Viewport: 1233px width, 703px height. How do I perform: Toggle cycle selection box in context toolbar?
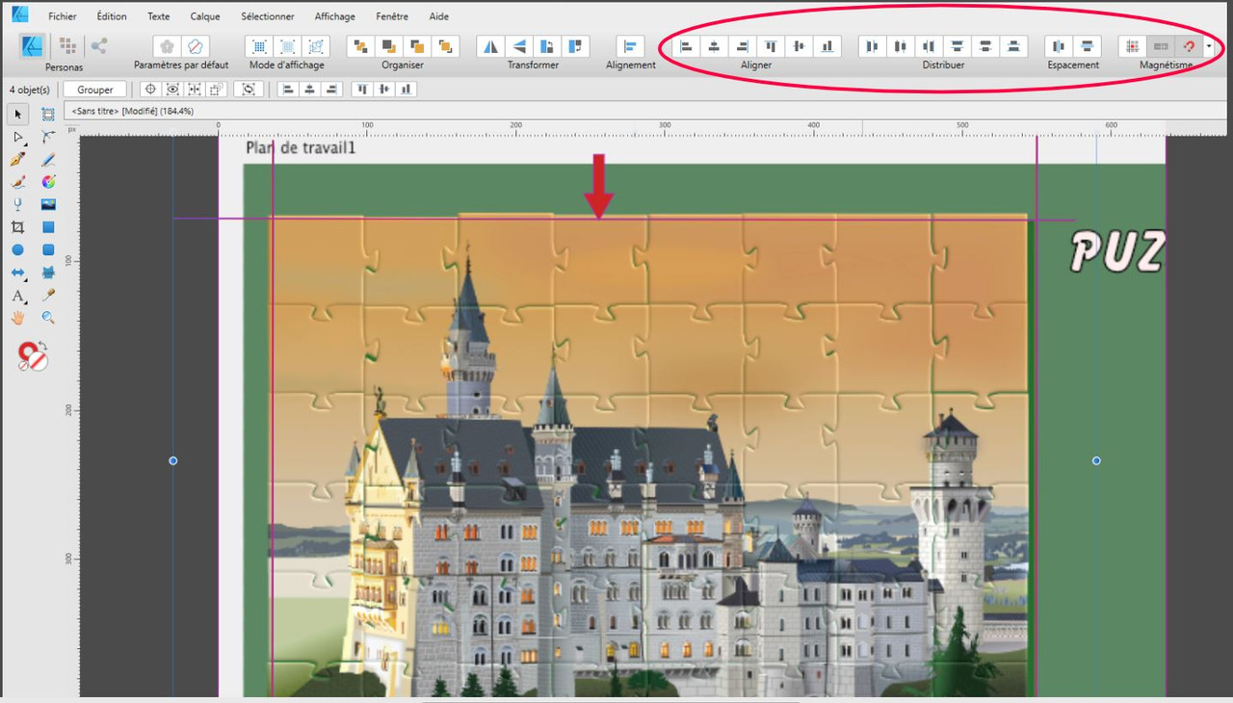249,90
